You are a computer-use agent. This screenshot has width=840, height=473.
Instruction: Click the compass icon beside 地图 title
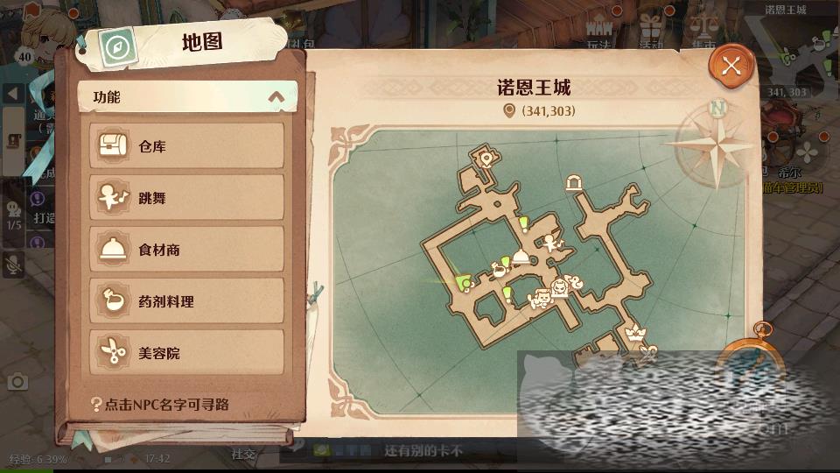118,47
